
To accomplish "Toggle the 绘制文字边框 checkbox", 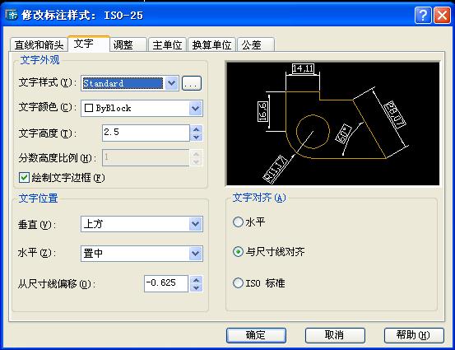I will point(24,177).
